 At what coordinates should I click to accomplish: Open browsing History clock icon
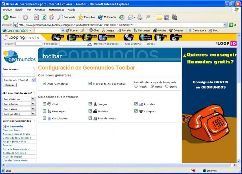click(x=122, y=17)
